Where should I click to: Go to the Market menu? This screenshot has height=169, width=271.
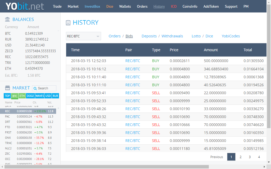(x=73, y=6)
